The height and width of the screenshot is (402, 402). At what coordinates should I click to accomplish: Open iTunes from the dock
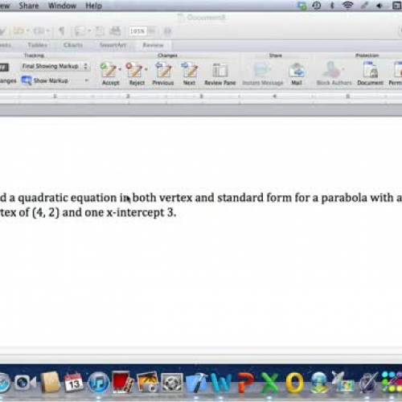tap(98, 383)
